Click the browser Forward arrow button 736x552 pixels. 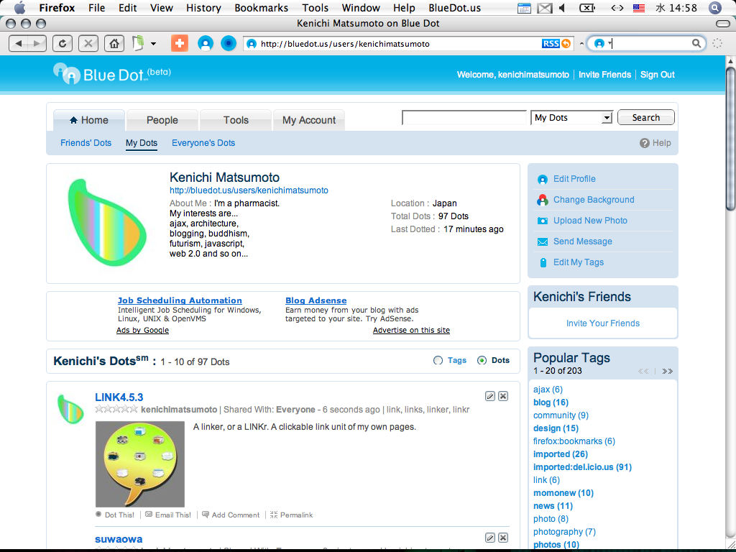tap(37, 44)
